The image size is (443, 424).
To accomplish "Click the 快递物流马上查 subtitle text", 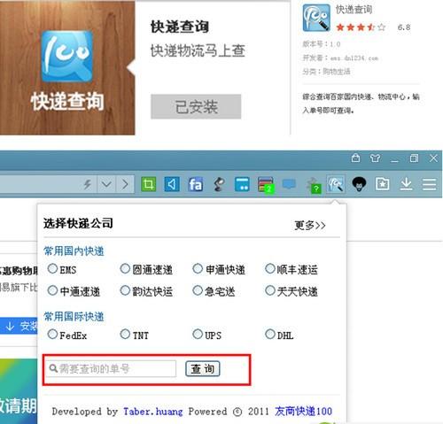I will (x=198, y=50).
